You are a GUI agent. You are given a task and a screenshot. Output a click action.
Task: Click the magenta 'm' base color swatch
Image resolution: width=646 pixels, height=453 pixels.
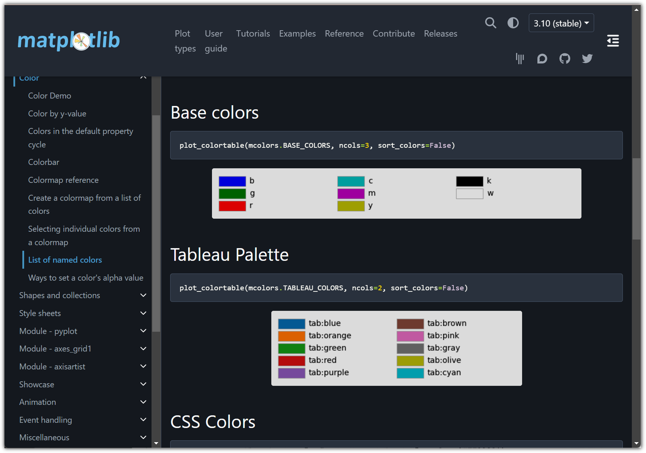click(x=351, y=194)
